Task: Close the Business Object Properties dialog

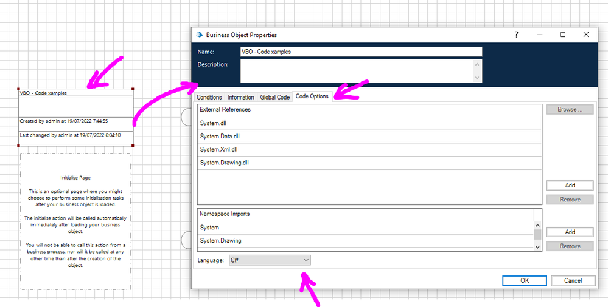Action: click(x=586, y=35)
